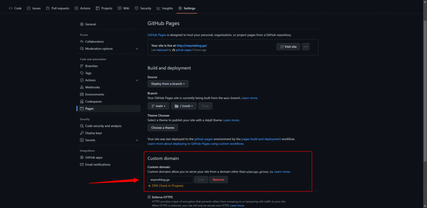Image resolution: width=427 pixels, height=208 pixels.
Task: Click the Collaborators people icon
Action: [x=82, y=42]
